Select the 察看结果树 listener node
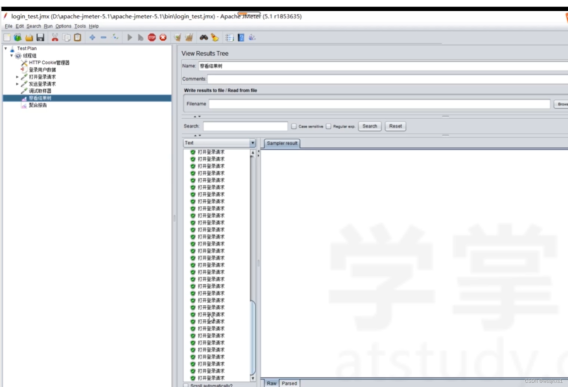 pos(40,98)
